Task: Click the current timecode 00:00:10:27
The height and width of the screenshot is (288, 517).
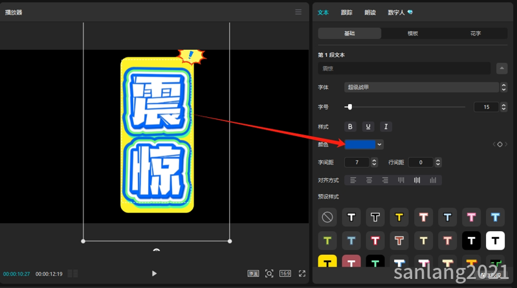Action: point(16,274)
